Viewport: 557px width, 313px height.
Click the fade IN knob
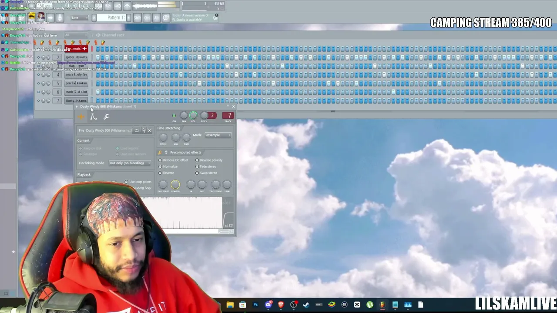pos(191,185)
